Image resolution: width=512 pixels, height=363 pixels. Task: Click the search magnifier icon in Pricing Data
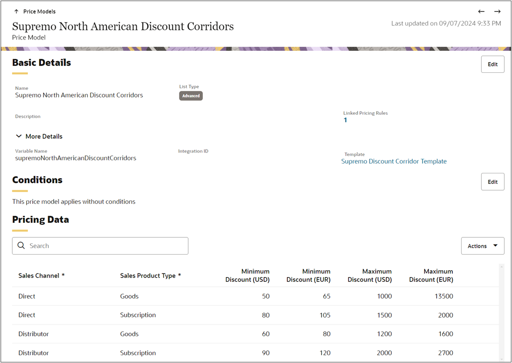(x=21, y=245)
